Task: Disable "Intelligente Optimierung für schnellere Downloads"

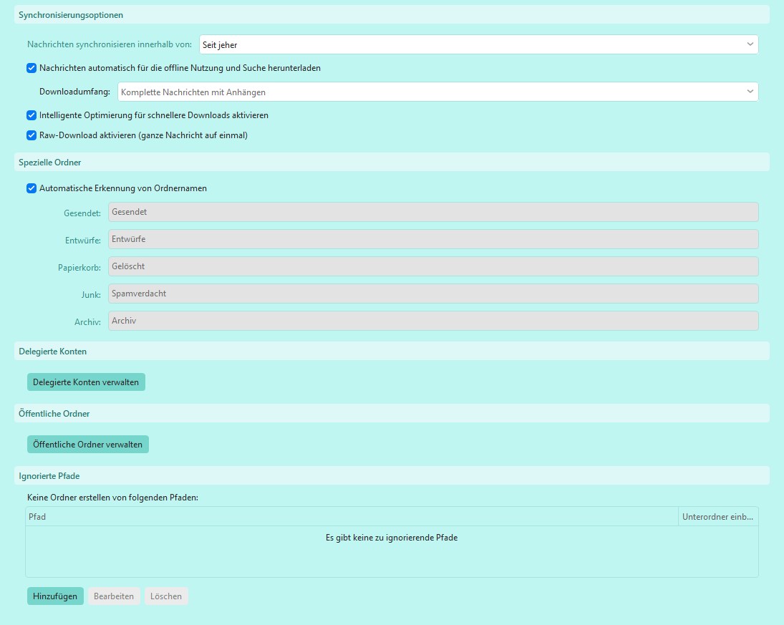Action: click(x=32, y=115)
